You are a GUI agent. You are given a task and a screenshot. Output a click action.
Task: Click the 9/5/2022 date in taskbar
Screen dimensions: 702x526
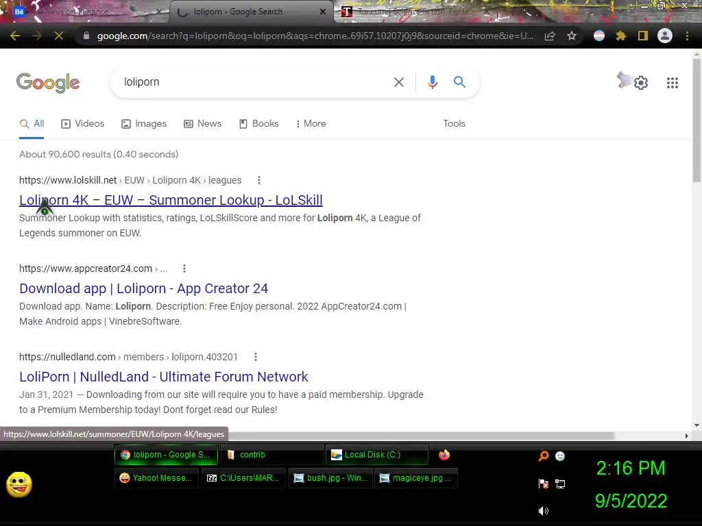coord(631,501)
